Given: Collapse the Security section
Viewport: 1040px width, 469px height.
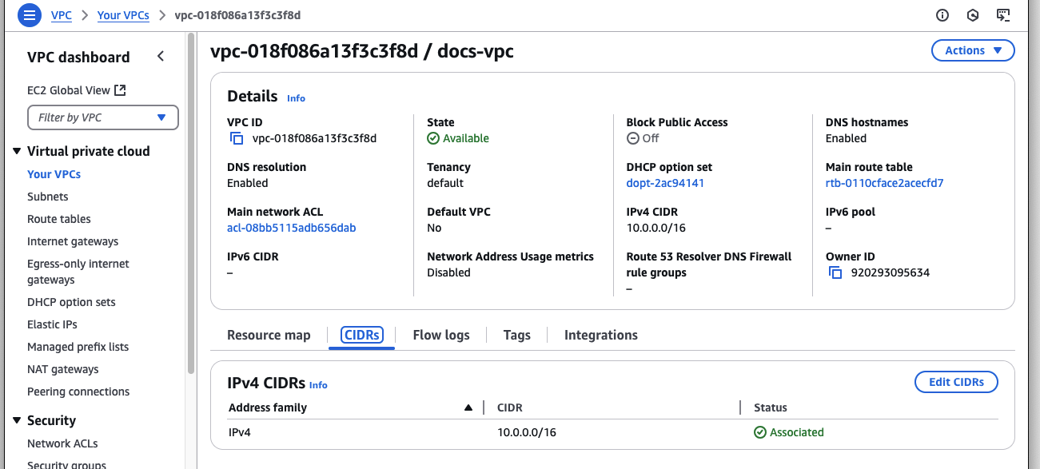Looking at the screenshot, I should point(18,420).
